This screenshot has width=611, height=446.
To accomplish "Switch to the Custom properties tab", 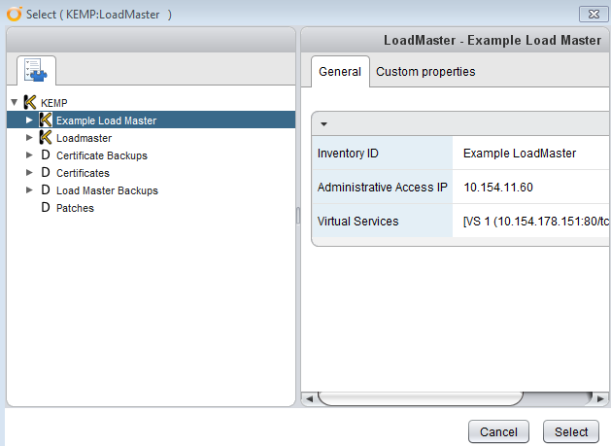I will [425, 72].
